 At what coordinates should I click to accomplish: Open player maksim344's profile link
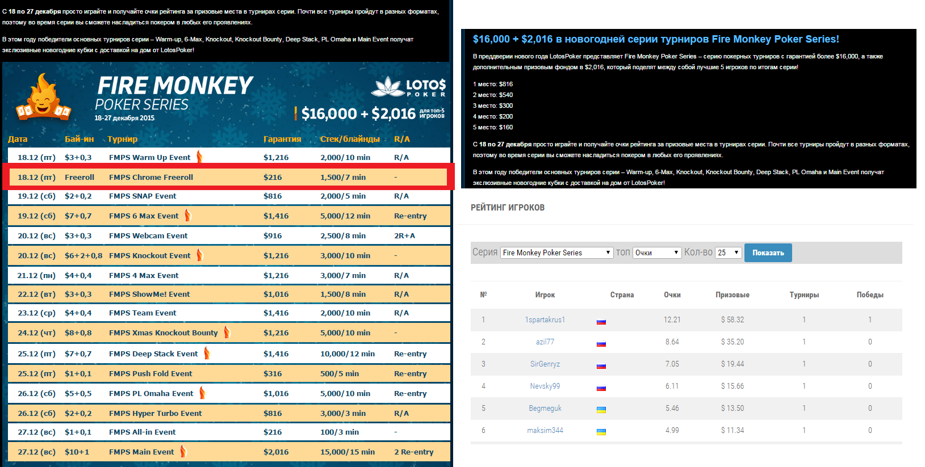545,430
